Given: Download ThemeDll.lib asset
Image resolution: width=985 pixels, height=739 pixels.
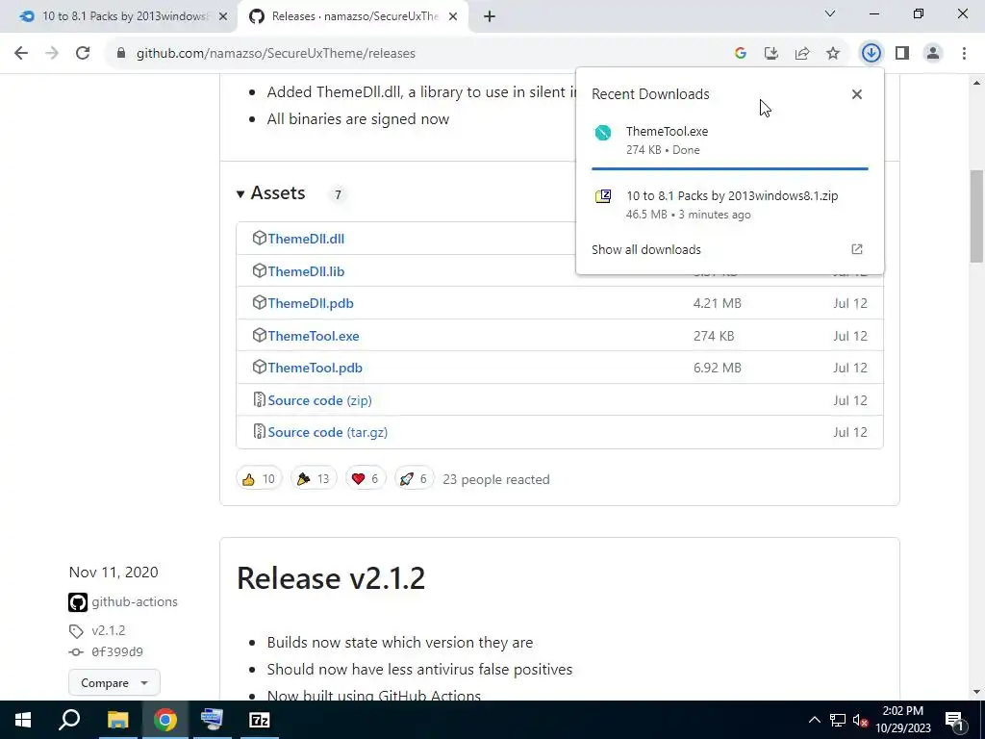Looking at the screenshot, I should tap(306, 271).
